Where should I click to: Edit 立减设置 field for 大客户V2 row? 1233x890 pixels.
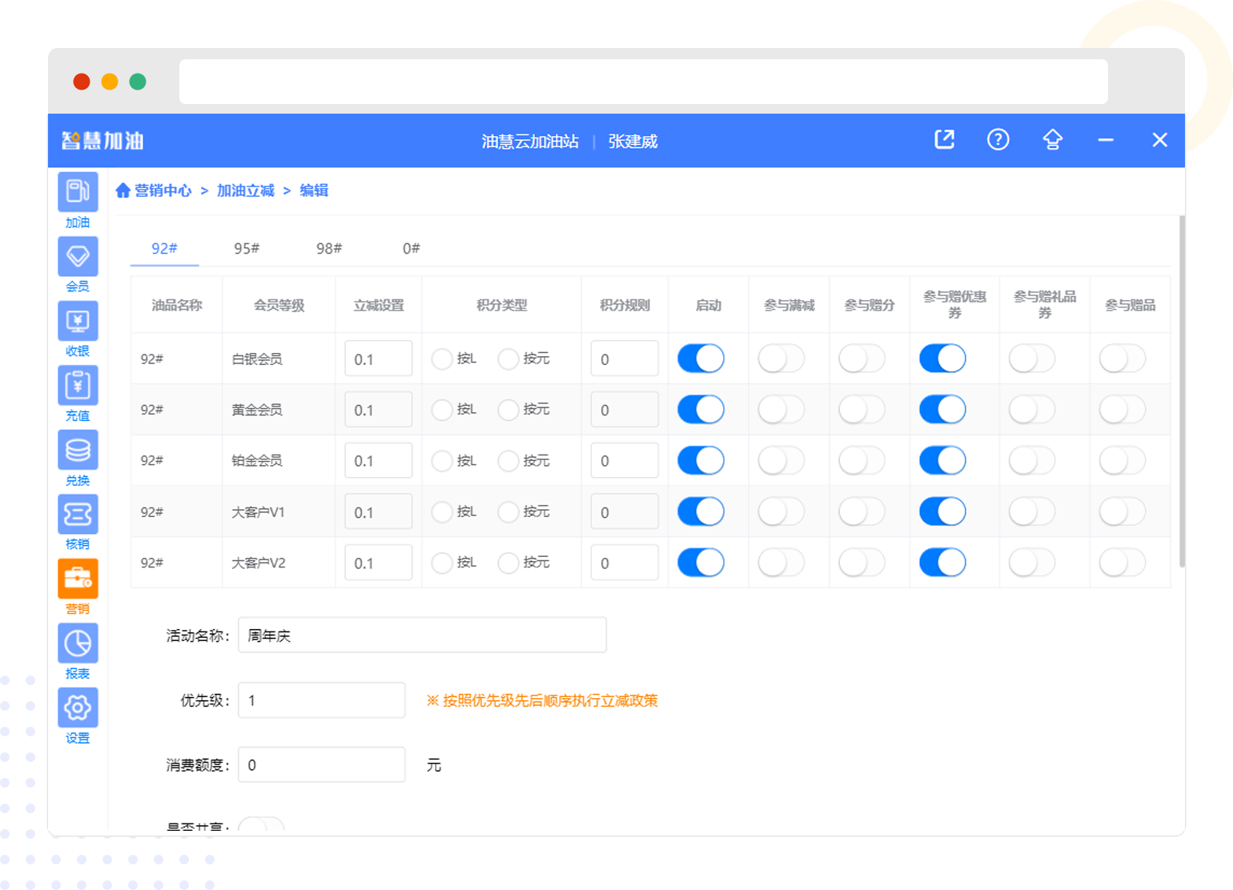point(379,563)
